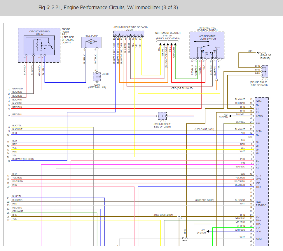Click the Fig 6 diagram title text
The height and width of the screenshot is (251, 283).
click(108, 7)
